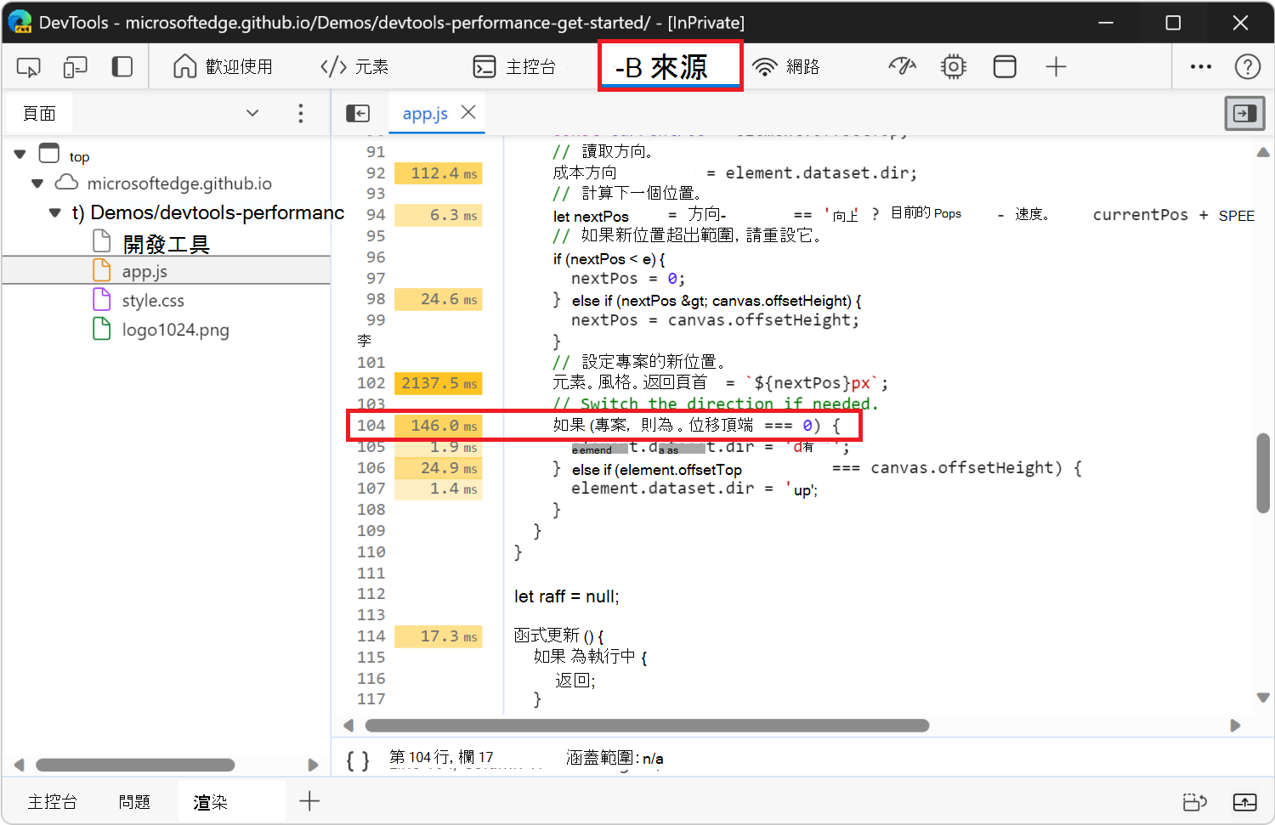Click the 涵蓋範圍: n/a status text

615,758
